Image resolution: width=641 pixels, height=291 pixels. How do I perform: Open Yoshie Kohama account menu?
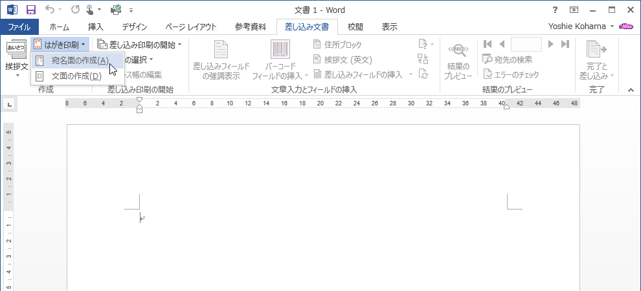pos(581,27)
